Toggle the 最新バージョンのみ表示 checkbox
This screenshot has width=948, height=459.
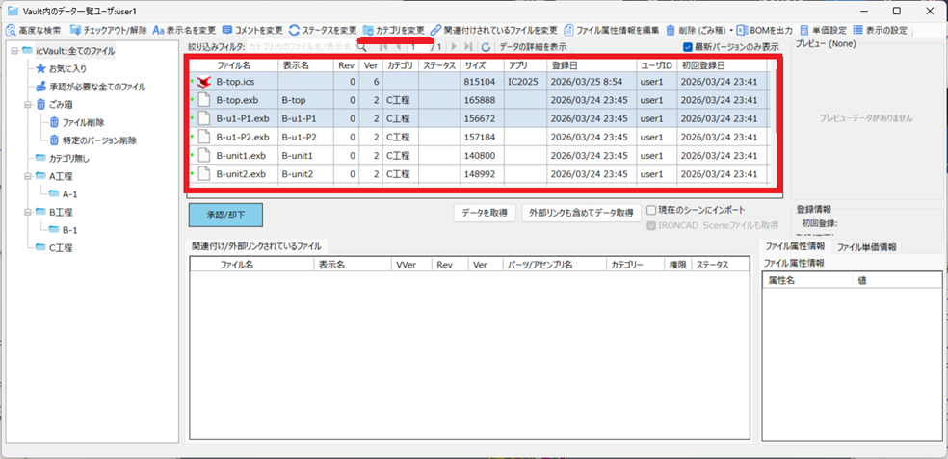click(687, 46)
